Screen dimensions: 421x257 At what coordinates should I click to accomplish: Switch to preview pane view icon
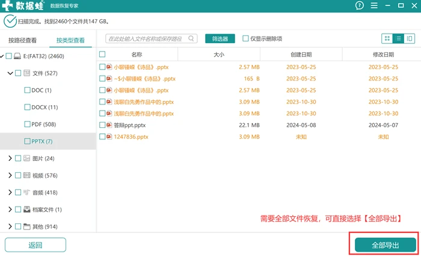409,38
